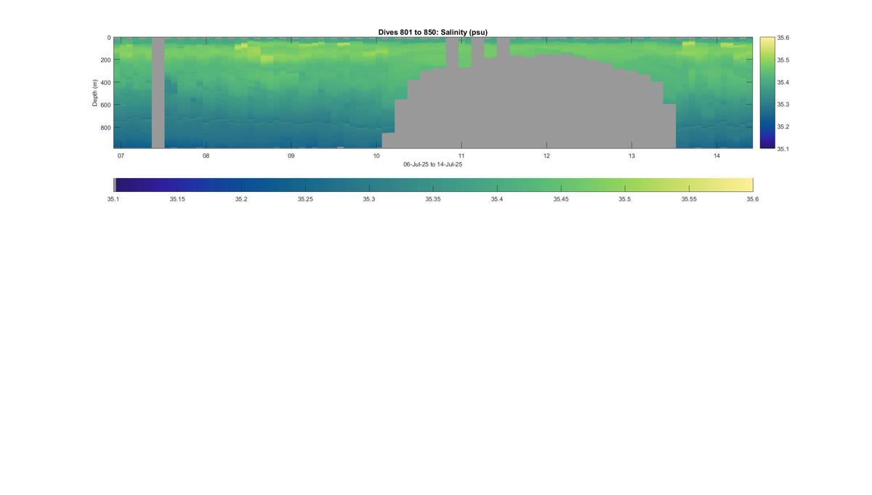Click "35.25" under the horizontal colorbar
This screenshot has height=495, width=872.
(x=305, y=198)
